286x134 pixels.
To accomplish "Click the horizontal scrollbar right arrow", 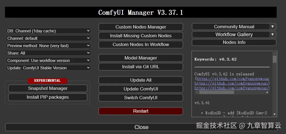I will 267,92.
